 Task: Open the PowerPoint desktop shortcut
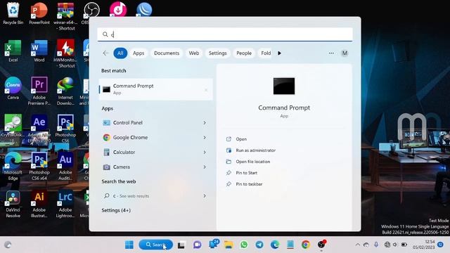click(39, 13)
